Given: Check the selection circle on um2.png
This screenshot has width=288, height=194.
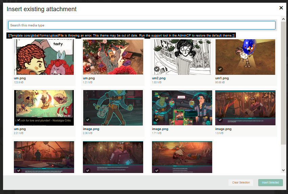Looking at the screenshot, I should 157,69.
